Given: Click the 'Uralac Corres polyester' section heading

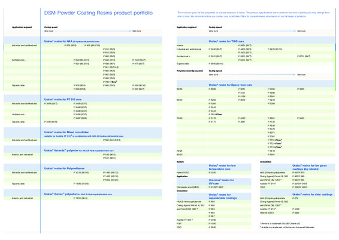Looking at the screenshot, I should pyautogui.click(x=78, y=194).
